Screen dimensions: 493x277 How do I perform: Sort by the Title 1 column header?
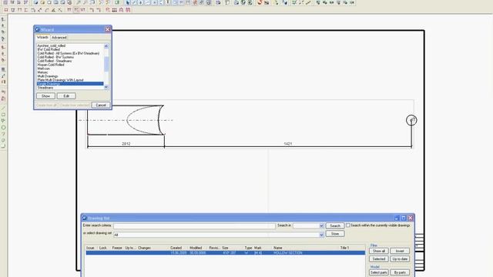(x=344, y=248)
